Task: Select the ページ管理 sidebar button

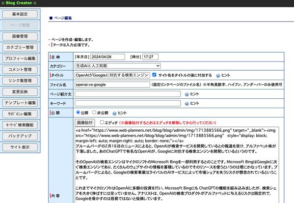Action: [20, 26]
